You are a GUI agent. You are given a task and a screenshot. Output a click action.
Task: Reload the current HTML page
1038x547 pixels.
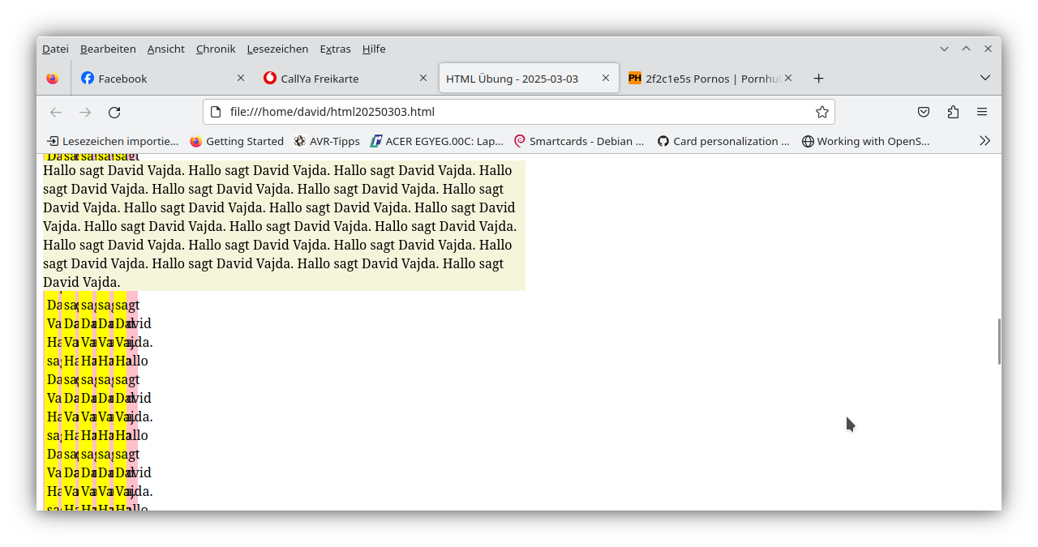coord(114,112)
